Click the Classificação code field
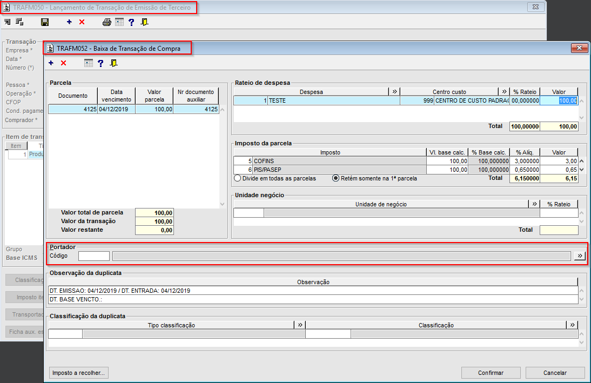Image resolution: width=591 pixels, height=383 pixels. pos(328,334)
